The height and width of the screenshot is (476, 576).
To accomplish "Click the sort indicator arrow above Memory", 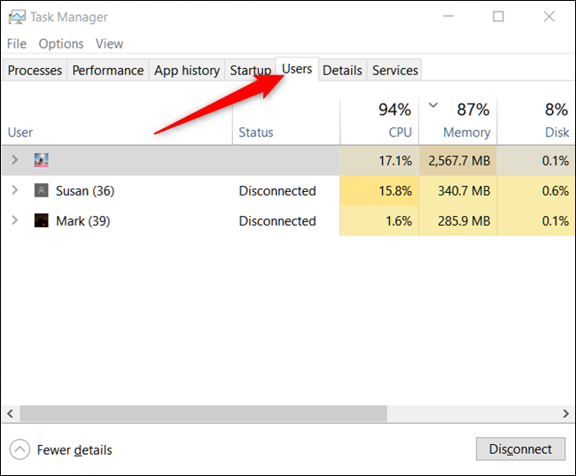I will (433, 105).
